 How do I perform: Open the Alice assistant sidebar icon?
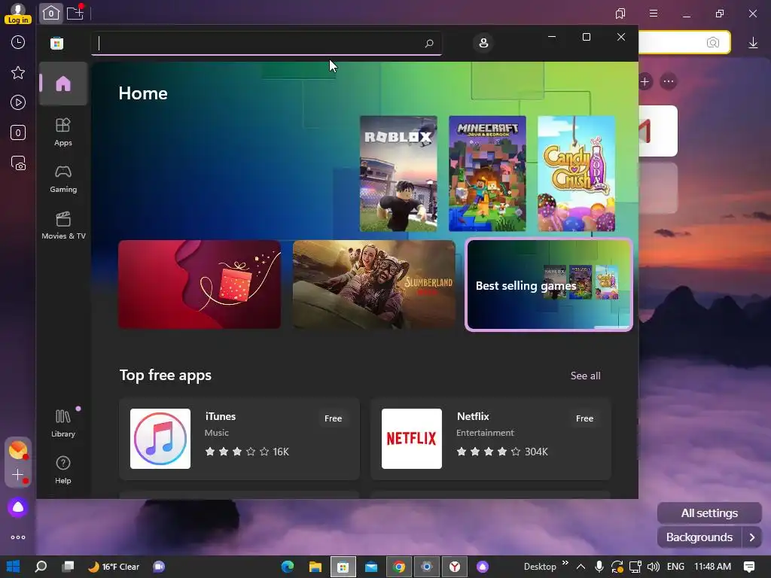(18, 507)
